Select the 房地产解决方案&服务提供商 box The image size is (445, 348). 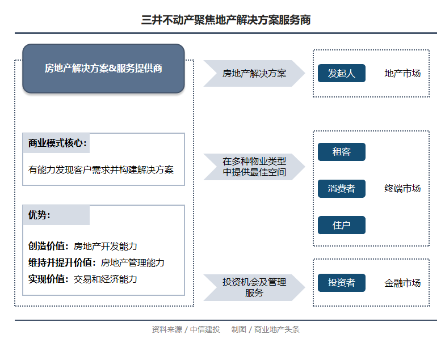pyautogui.click(x=103, y=68)
